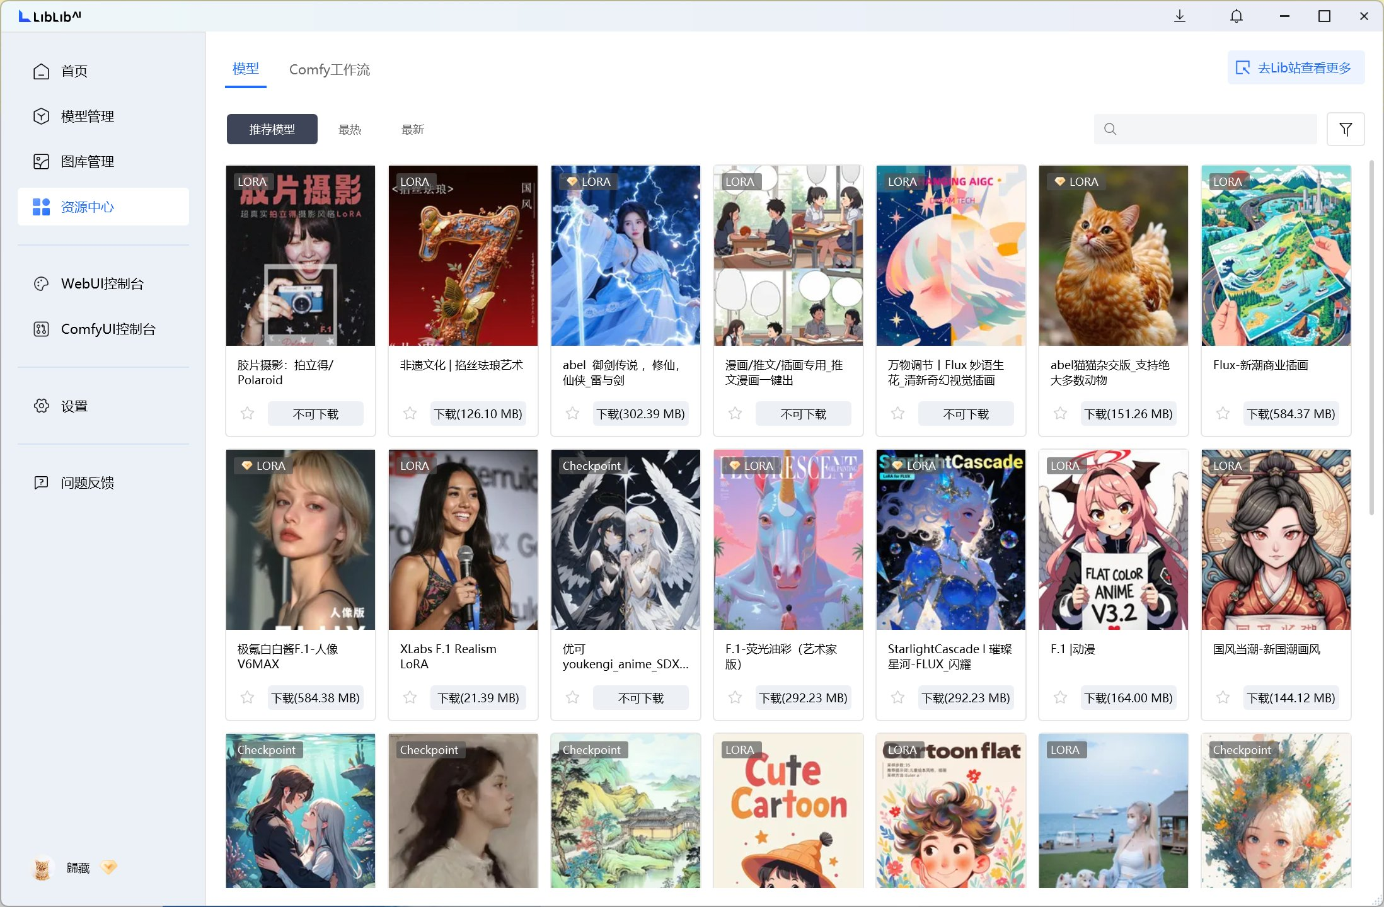Open the F.1 动漫 Flat Color Anime thumbnail
Viewport: 1384px width, 907px height.
1113,540
